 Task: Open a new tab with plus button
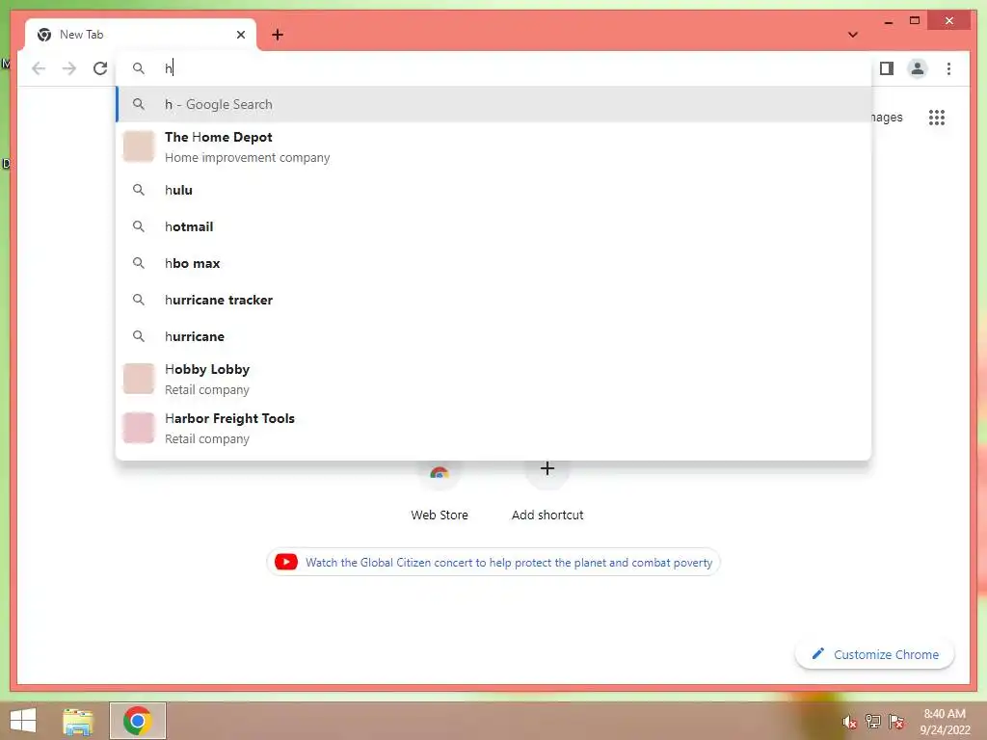(277, 35)
